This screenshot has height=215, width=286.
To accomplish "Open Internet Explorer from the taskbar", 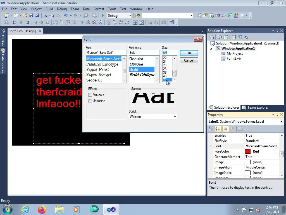I will (x=25, y=209).
